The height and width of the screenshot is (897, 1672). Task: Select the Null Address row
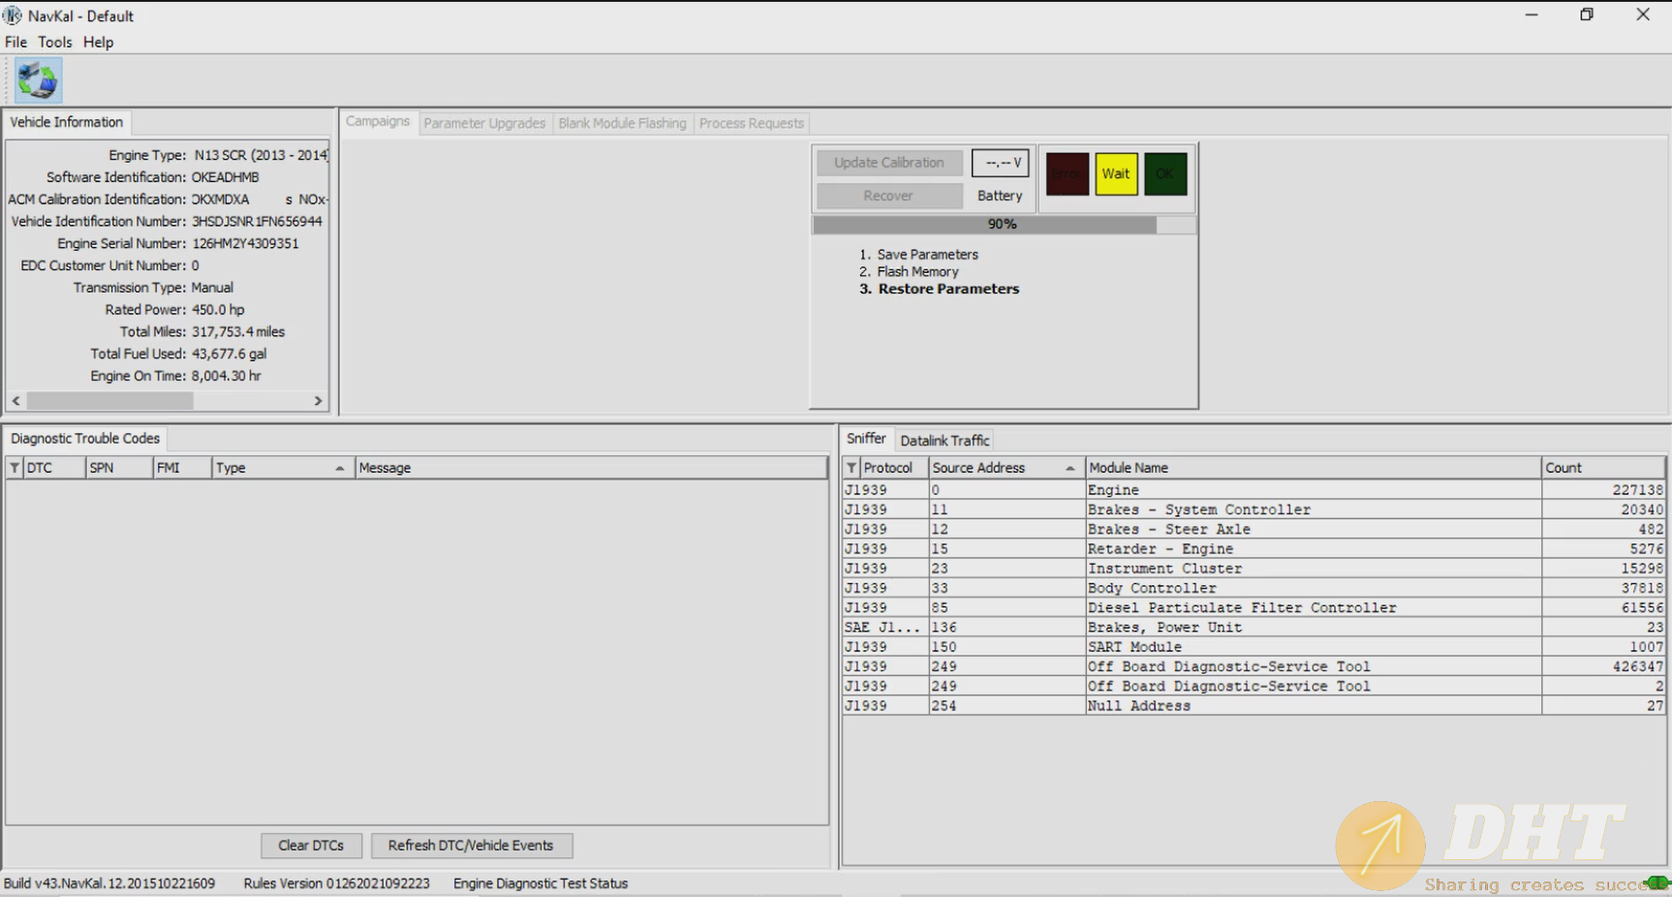pos(1254,706)
